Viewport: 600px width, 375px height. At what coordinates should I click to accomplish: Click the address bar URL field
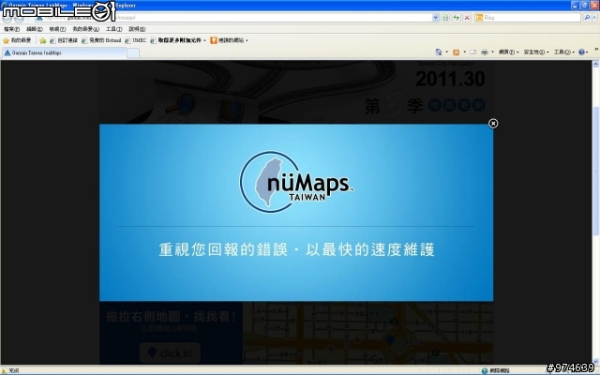[233, 18]
